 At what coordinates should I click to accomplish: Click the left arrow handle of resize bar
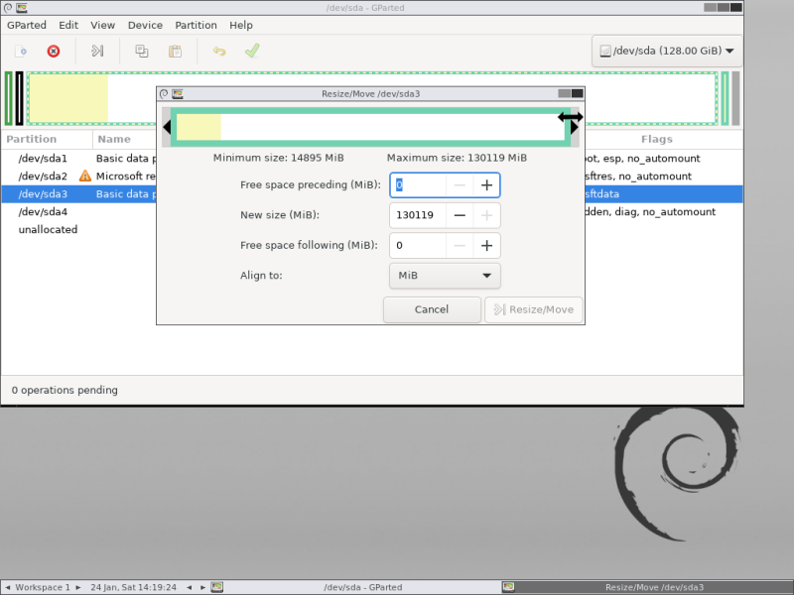pyautogui.click(x=167, y=127)
